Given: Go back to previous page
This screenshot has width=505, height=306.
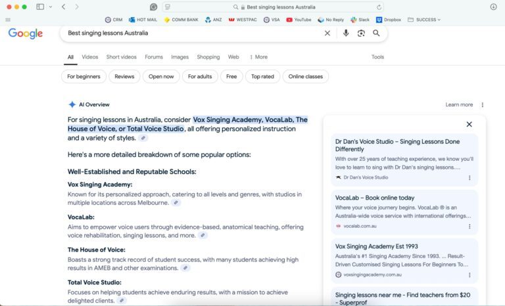Looking at the screenshot, I should click(63, 7).
